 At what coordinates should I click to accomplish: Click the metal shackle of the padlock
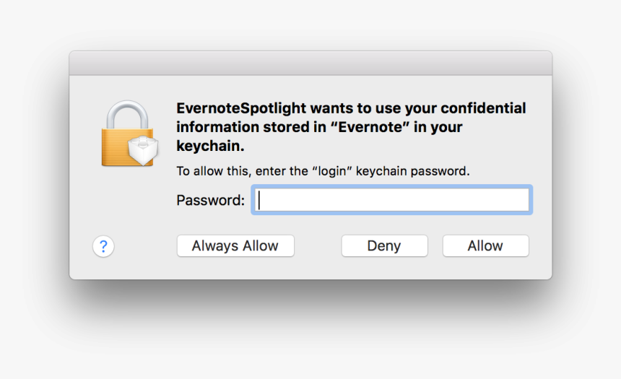click(x=128, y=113)
